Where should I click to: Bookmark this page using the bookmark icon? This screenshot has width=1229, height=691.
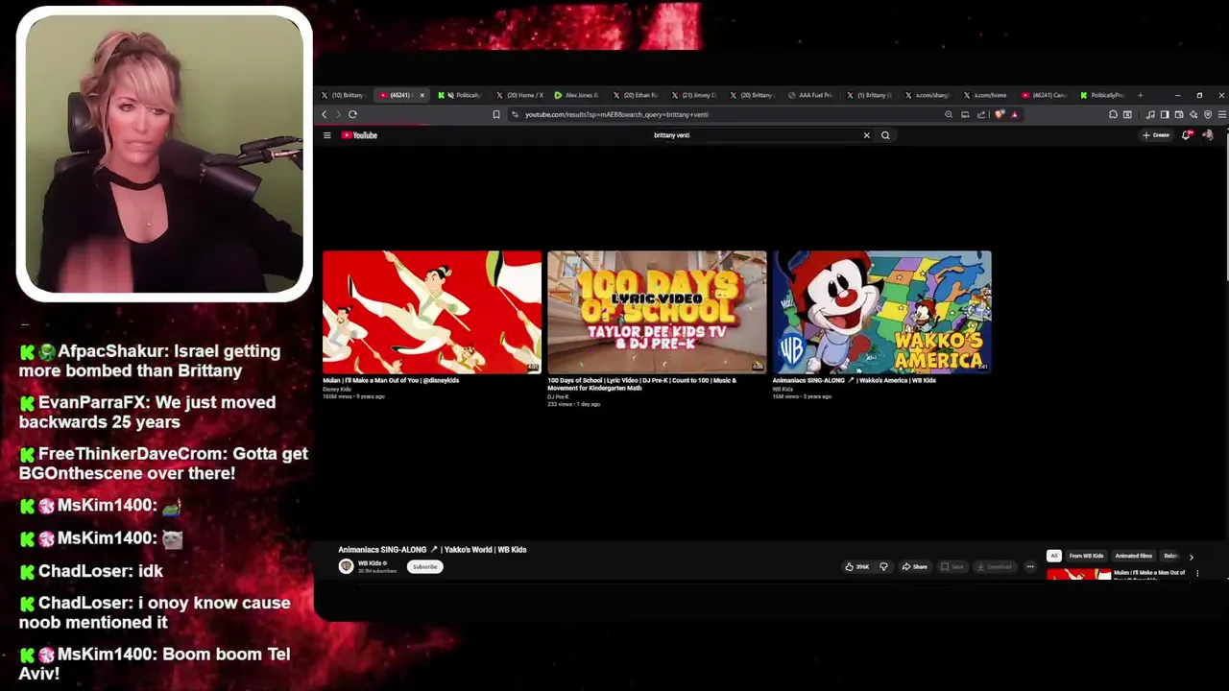(496, 114)
